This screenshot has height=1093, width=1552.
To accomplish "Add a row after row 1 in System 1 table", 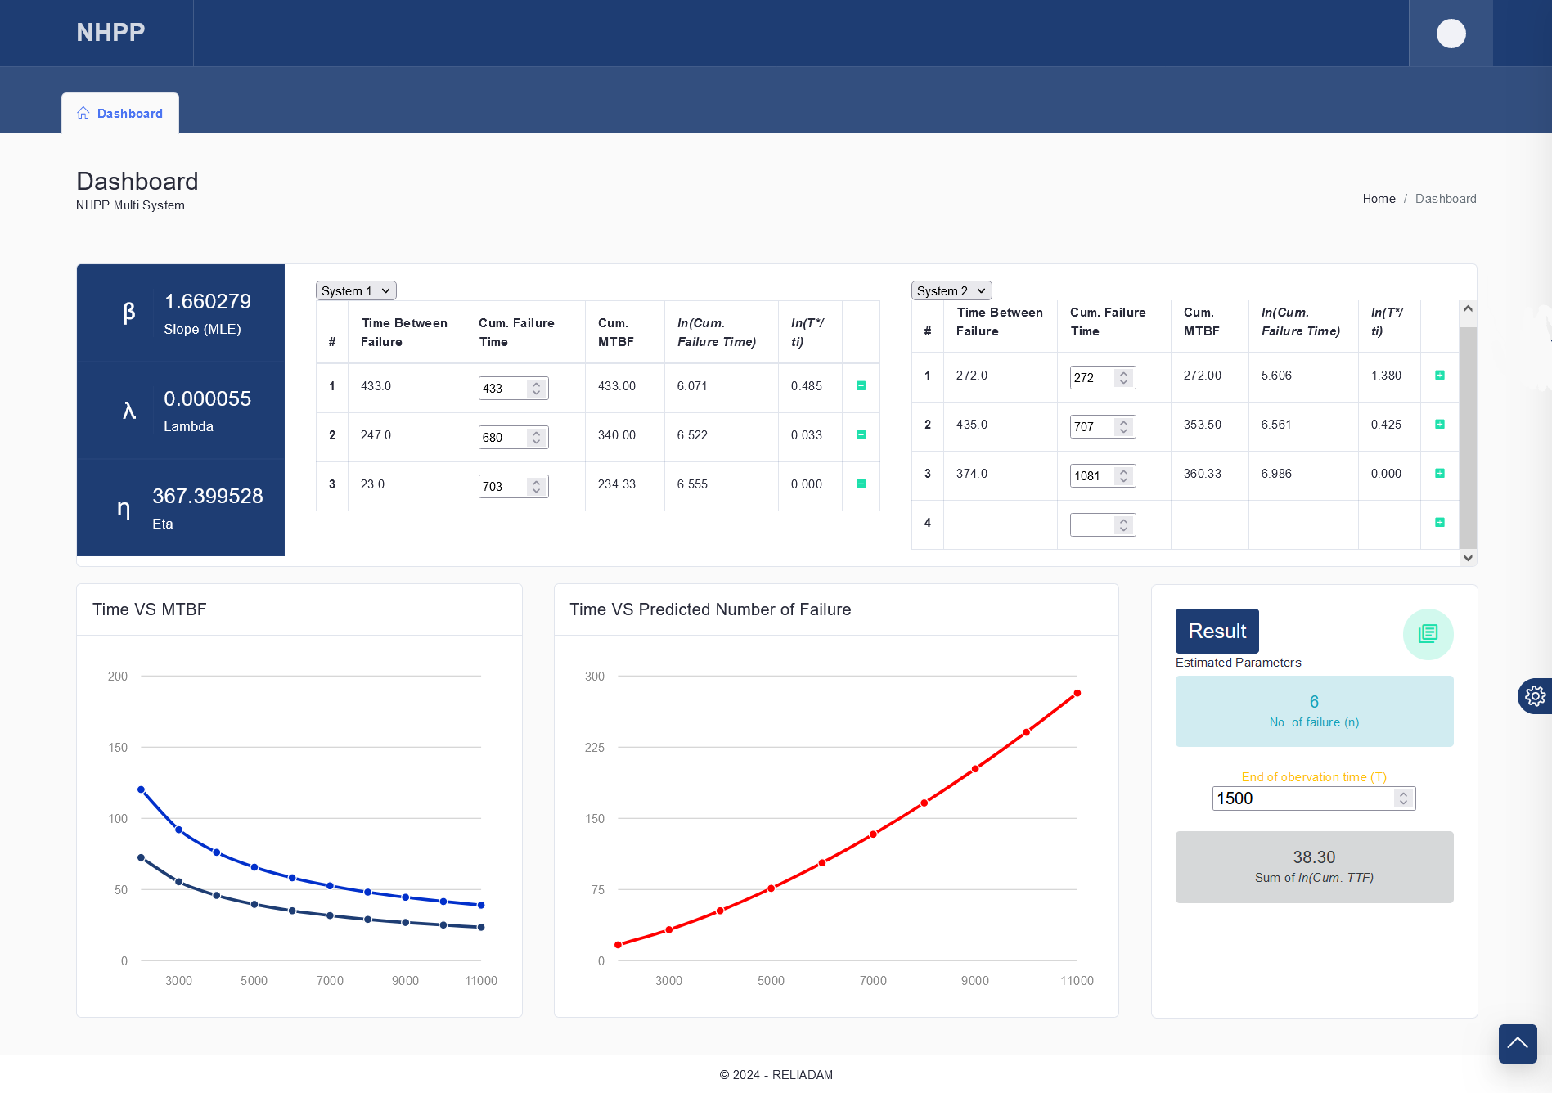I will [x=861, y=385].
